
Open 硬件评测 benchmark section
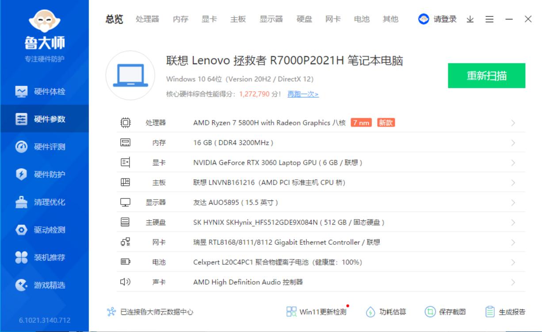[x=44, y=147]
